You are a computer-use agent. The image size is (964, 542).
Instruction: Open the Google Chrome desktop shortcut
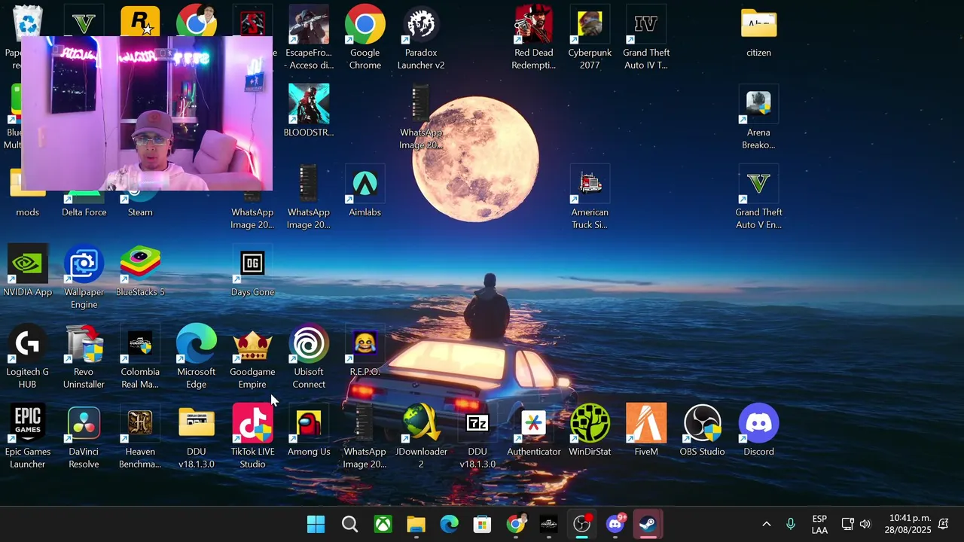365,38
